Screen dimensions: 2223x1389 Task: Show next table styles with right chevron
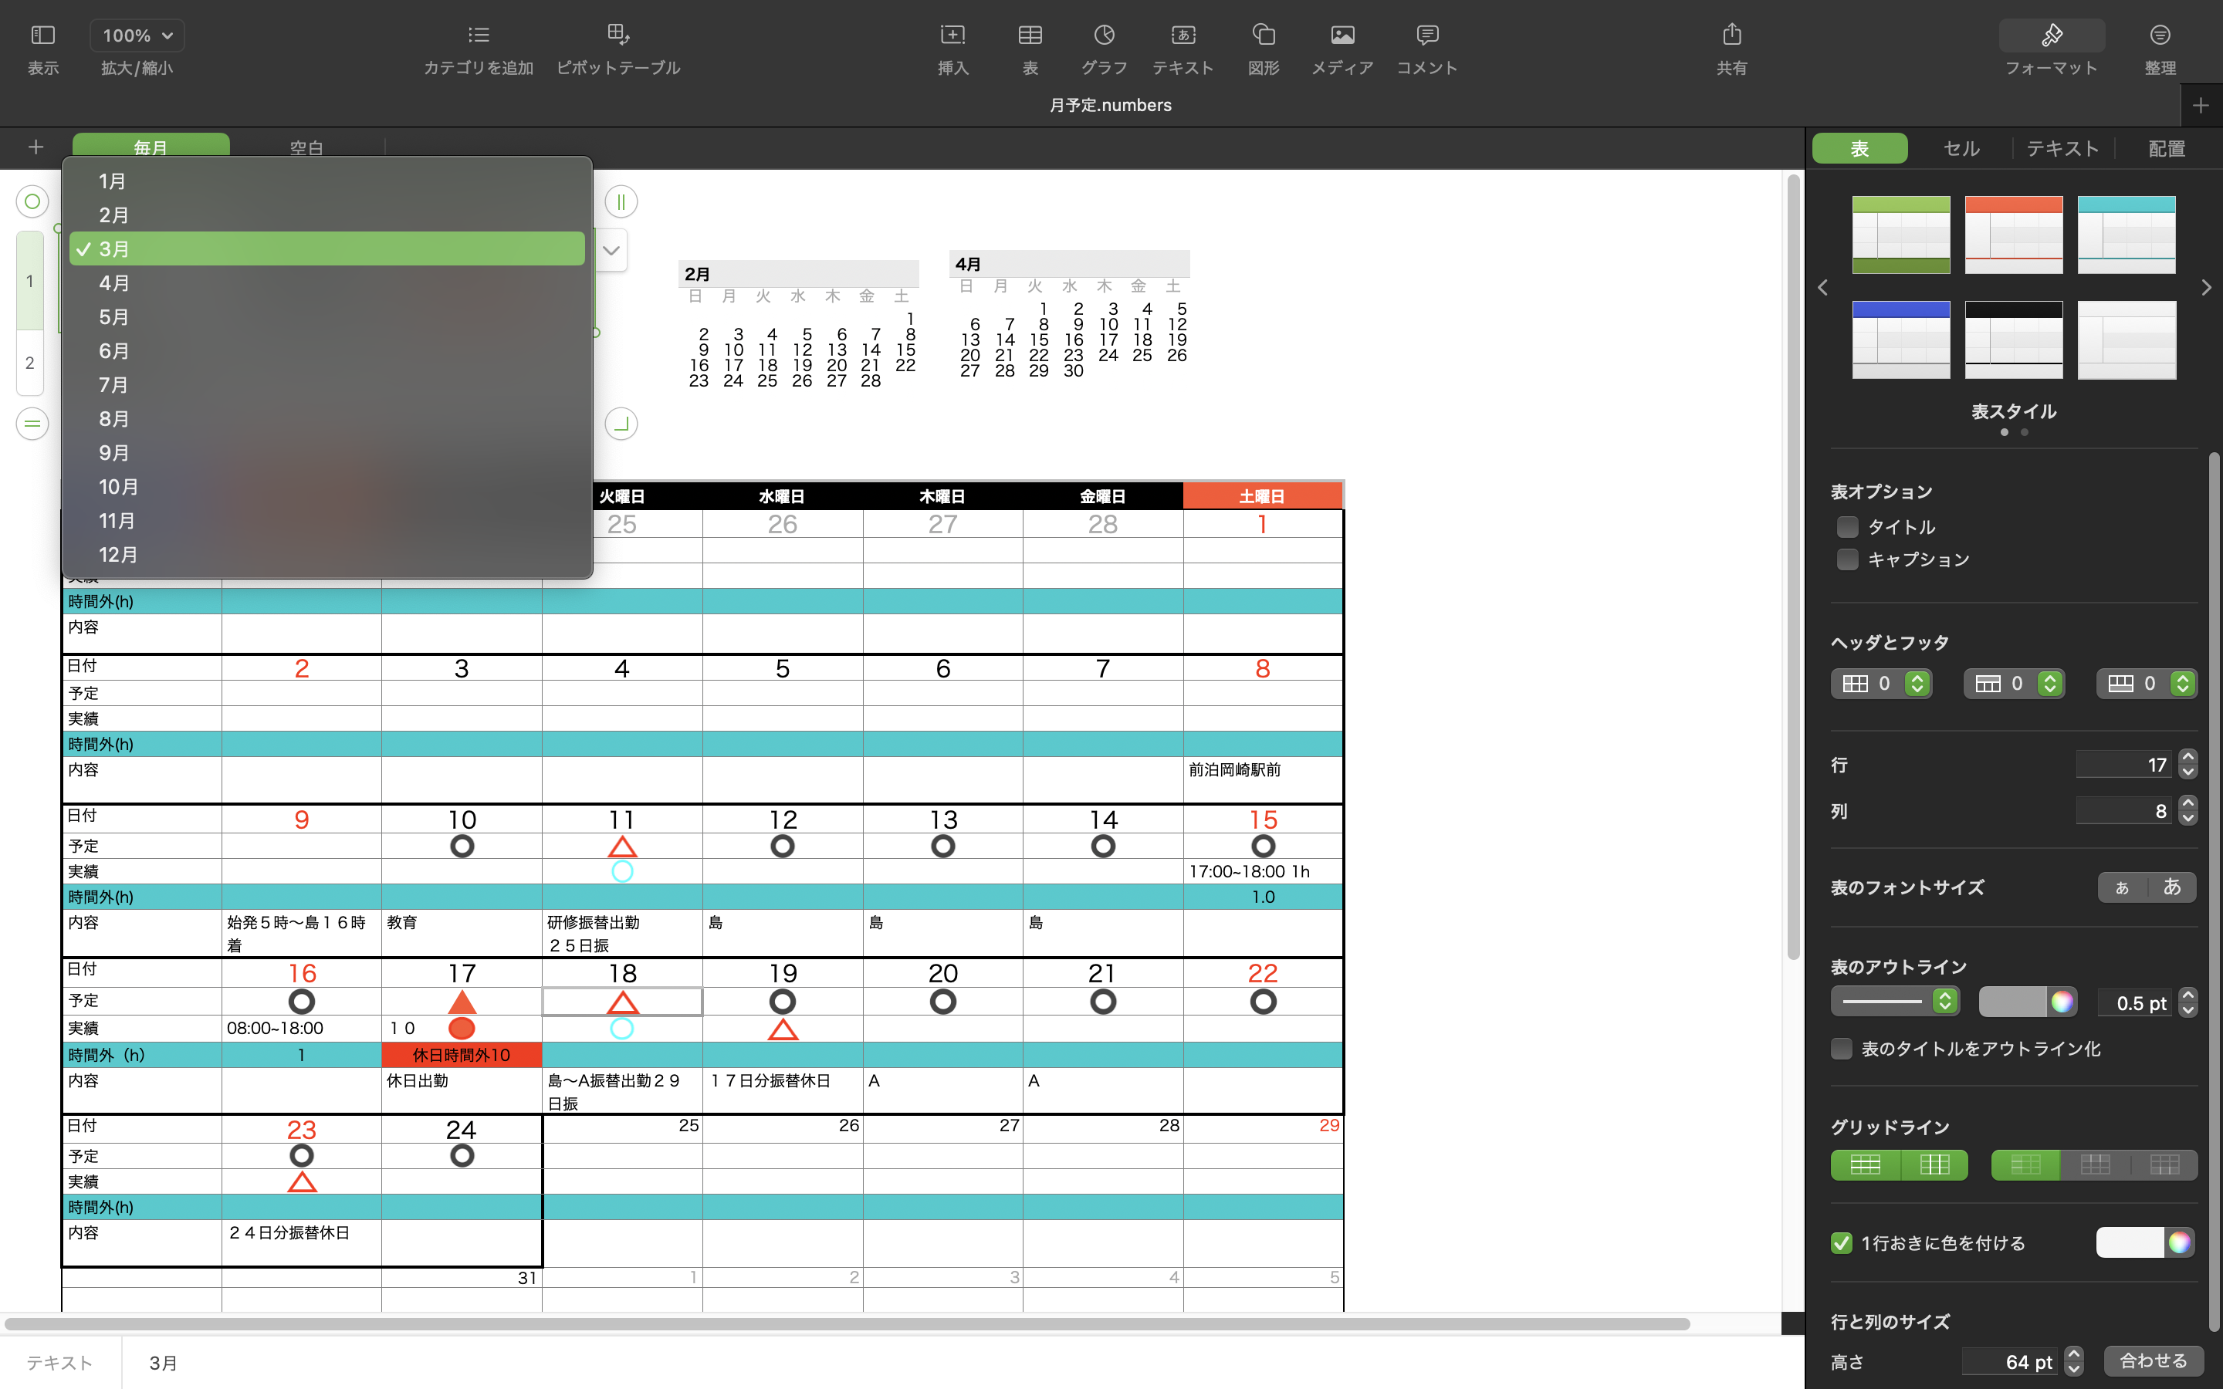point(2205,288)
